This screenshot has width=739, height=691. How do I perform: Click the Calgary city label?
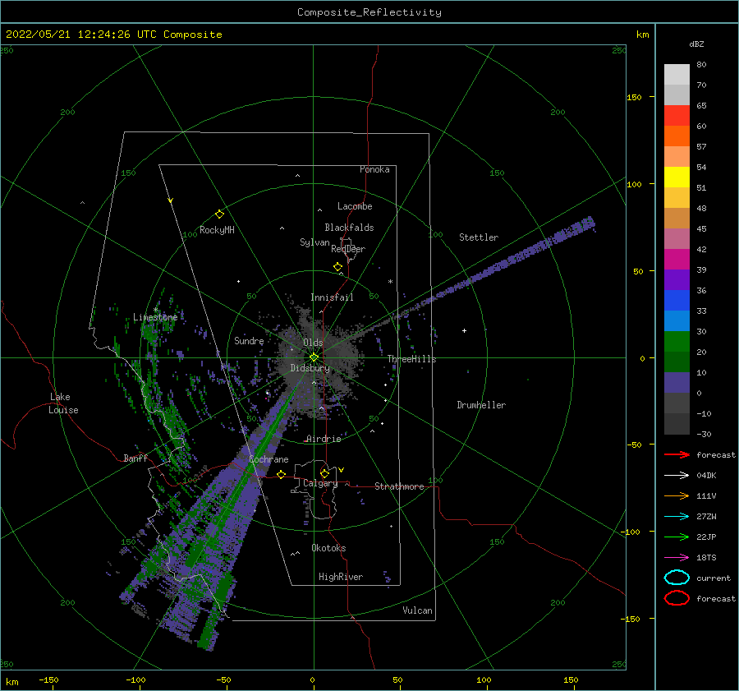coord(320,483)
